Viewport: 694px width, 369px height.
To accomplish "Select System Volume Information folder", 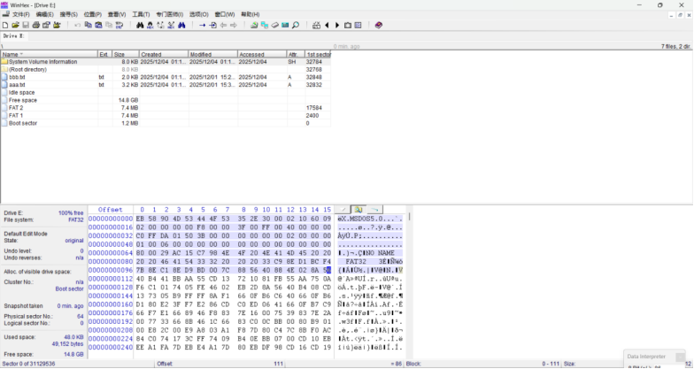I will (42, 62).
